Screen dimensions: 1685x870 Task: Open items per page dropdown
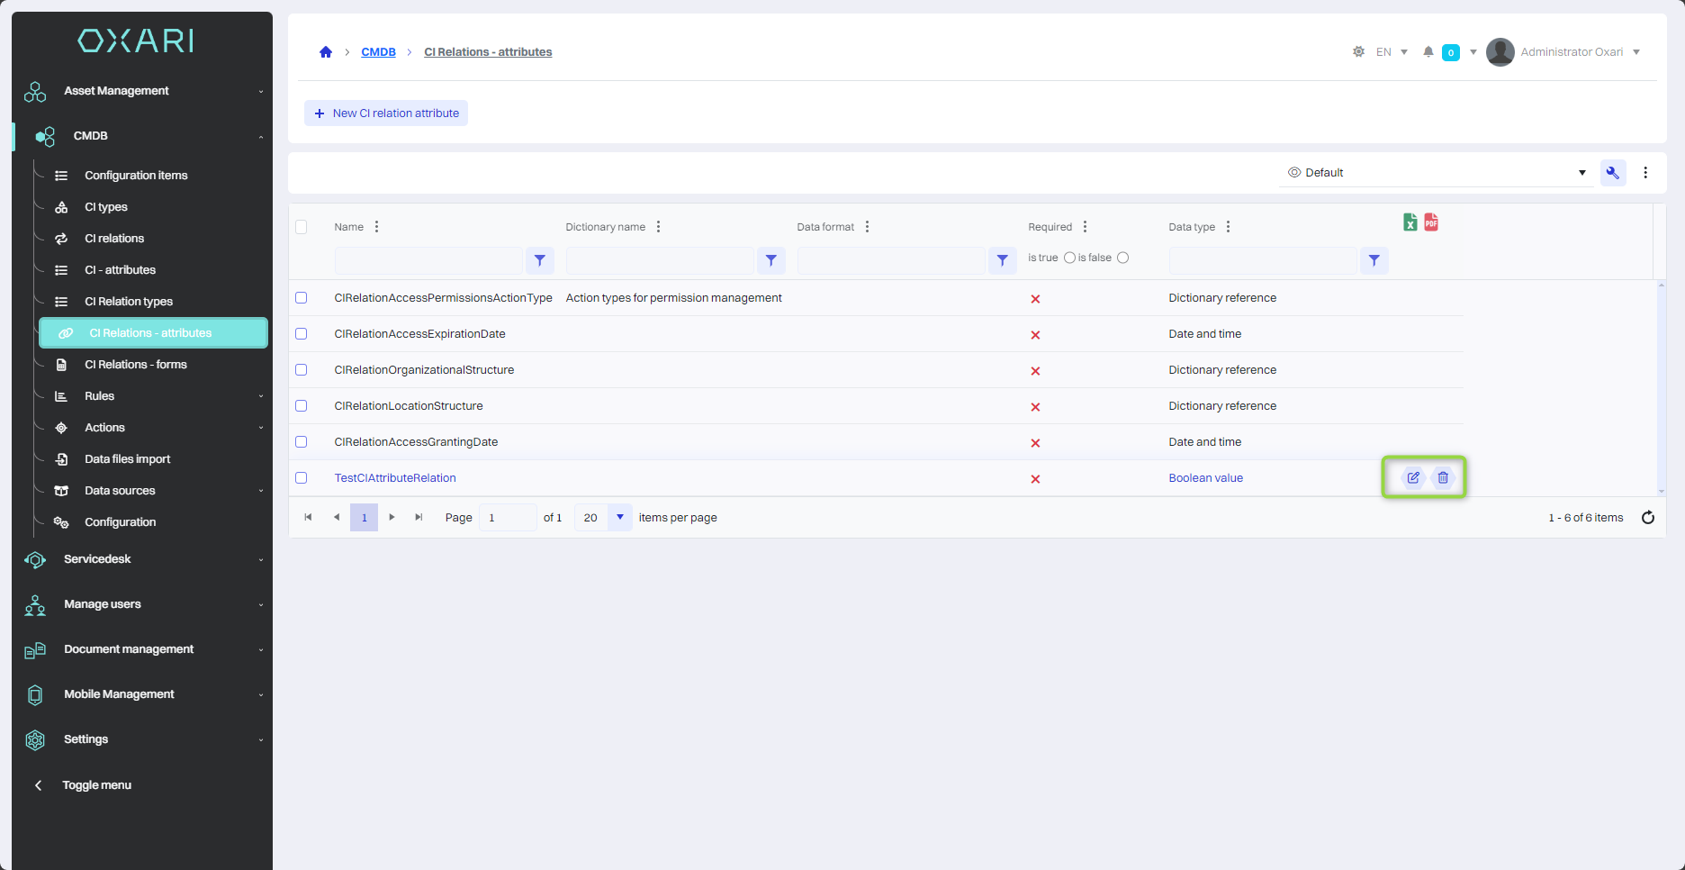619,518
